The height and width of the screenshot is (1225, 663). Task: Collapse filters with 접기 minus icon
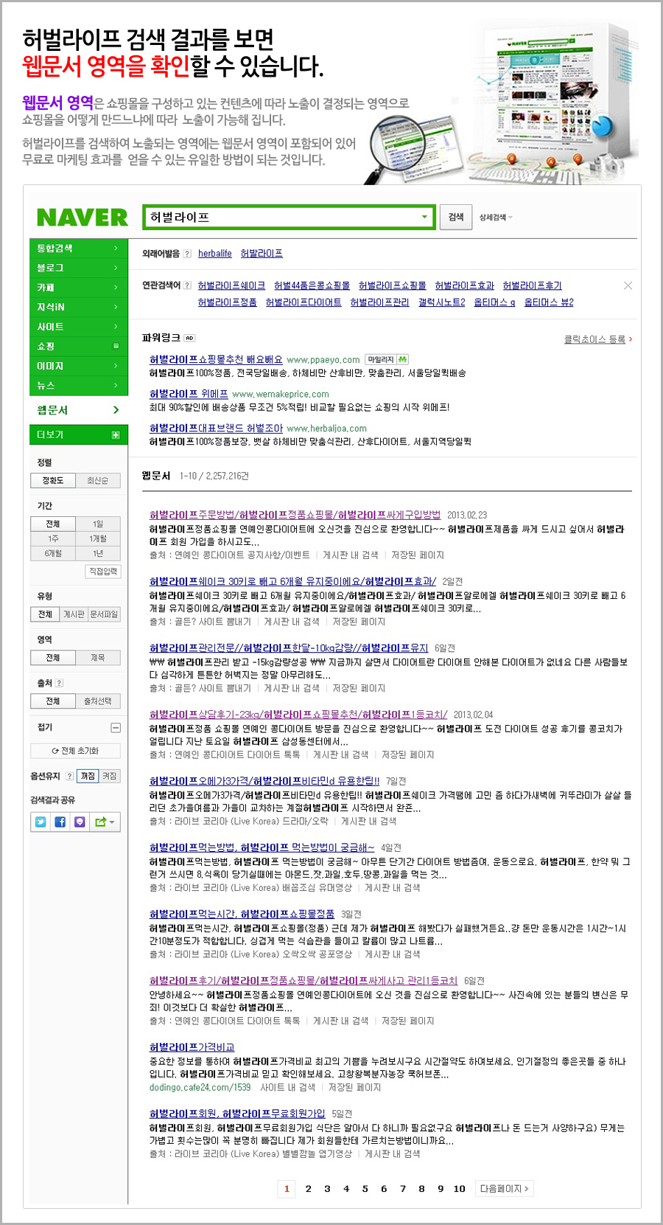pos(116,727)
